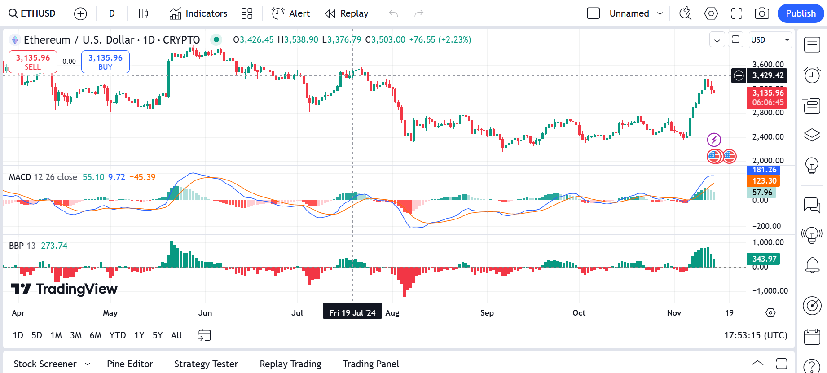The image size is (827, 373).
Task: Maximize the bottom panel
Action: point(782,363)
